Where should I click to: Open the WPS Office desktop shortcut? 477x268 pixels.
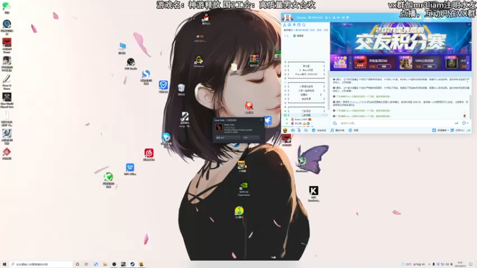(130, 169)
